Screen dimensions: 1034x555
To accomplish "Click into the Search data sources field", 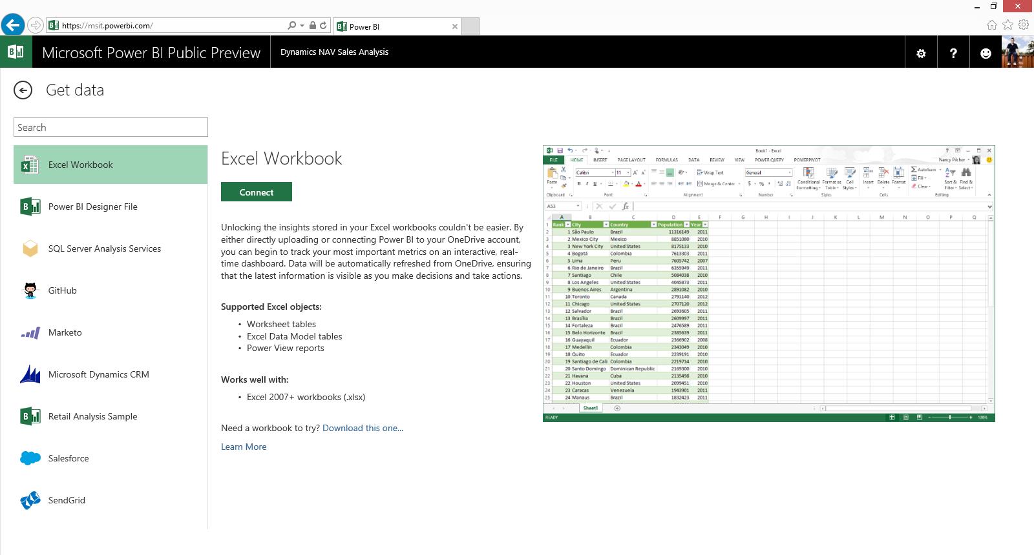I will pyautogui.click(x=111, y=127).
